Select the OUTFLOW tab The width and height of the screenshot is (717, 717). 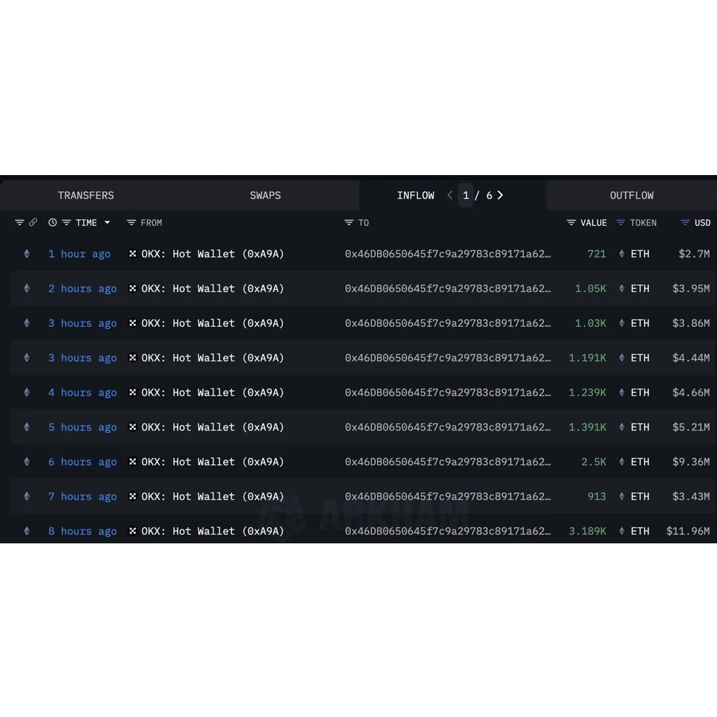coord(632,195)
